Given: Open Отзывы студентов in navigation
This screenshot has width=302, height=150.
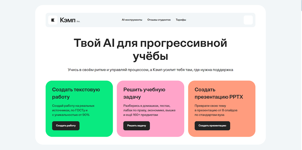Looking at the screenshot, I should 159,20.
